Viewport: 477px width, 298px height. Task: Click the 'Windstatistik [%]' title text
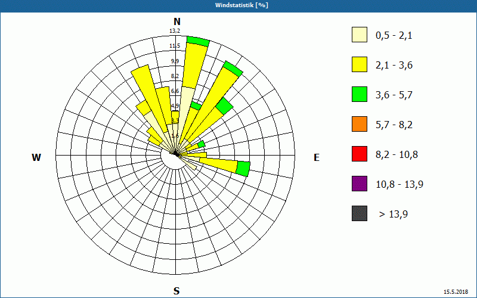(x=241, y=5)
